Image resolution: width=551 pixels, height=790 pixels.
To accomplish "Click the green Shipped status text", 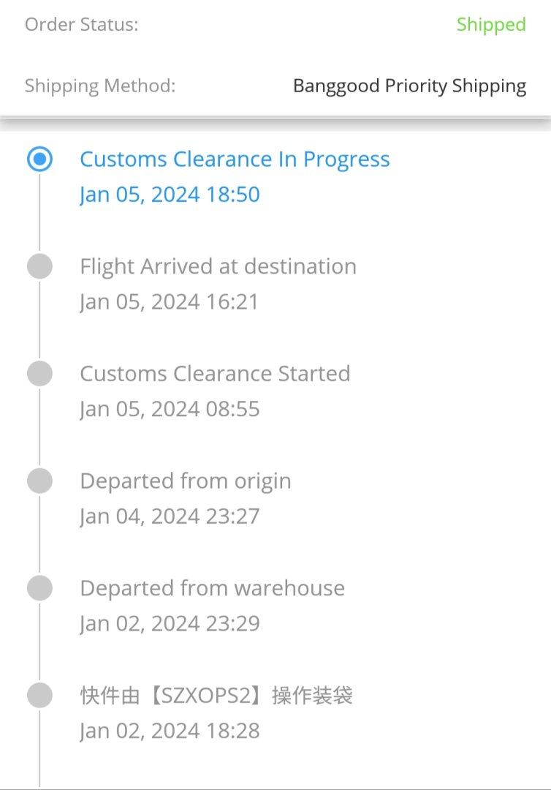I will pyautogui.click(x=490, y=25).
